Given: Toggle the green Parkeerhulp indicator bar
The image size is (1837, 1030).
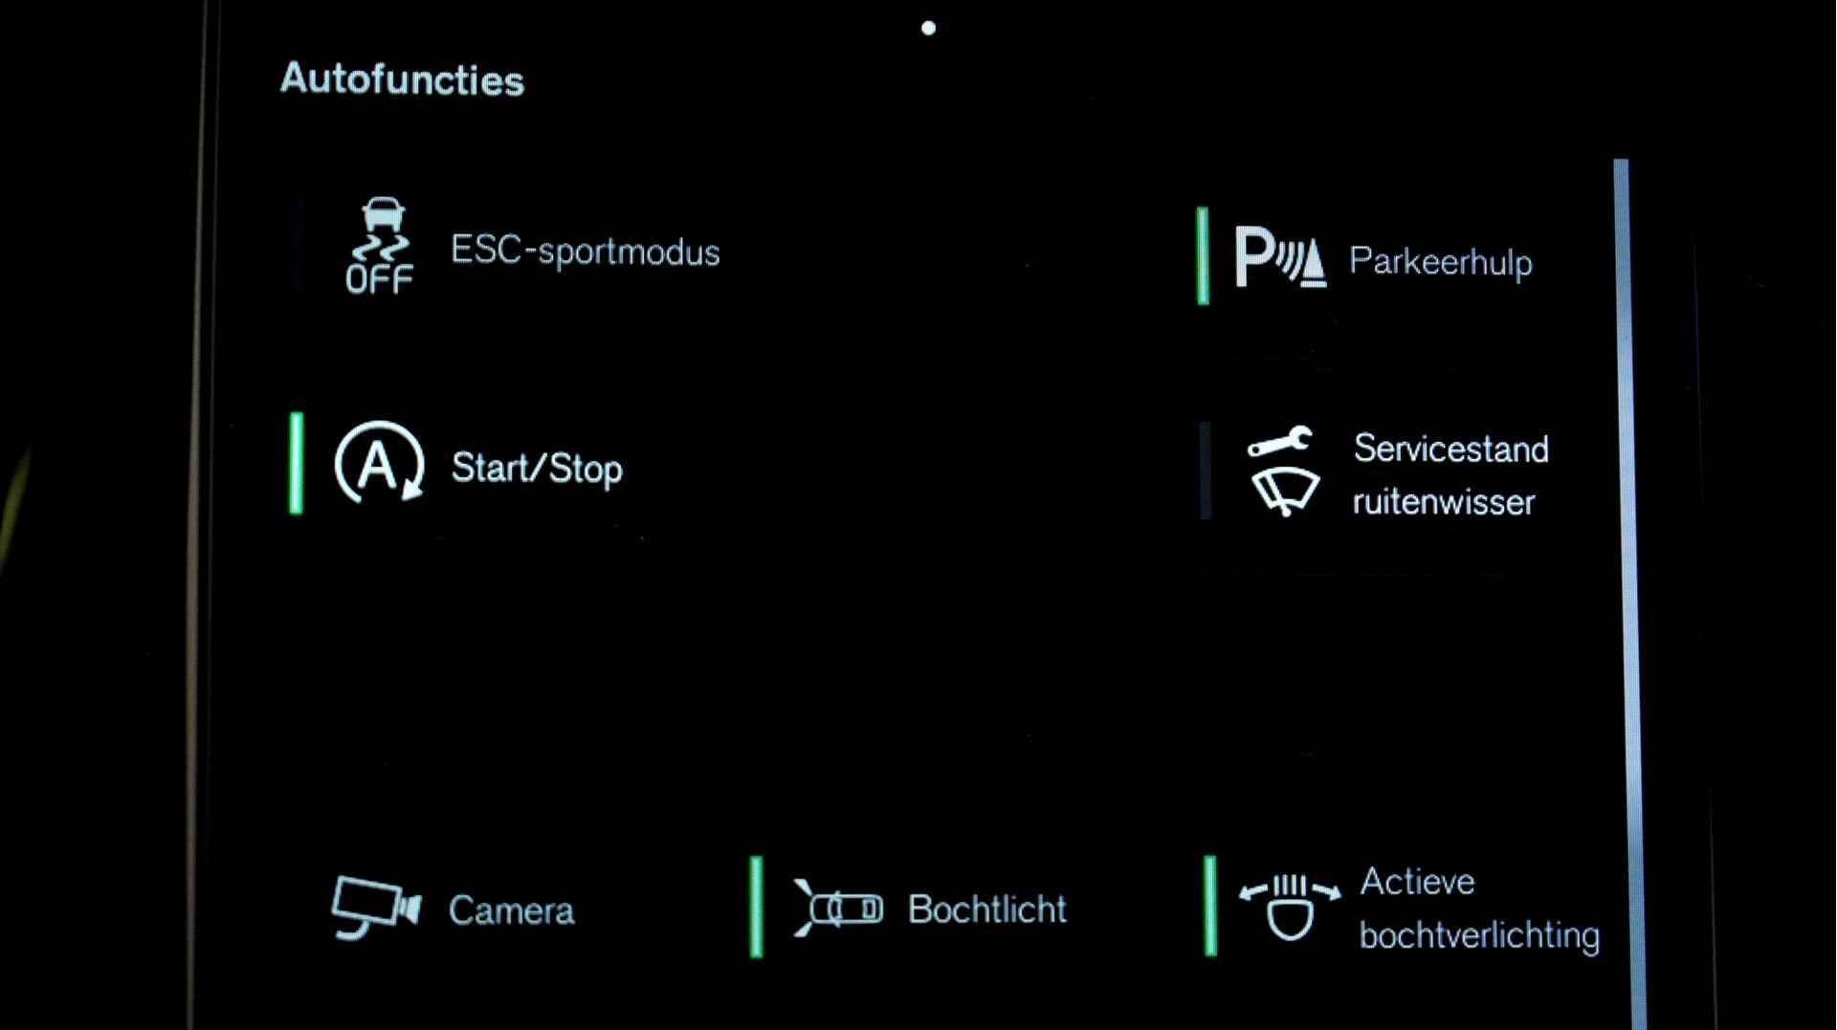Looking at the screenshot, I should point(1203,256).
